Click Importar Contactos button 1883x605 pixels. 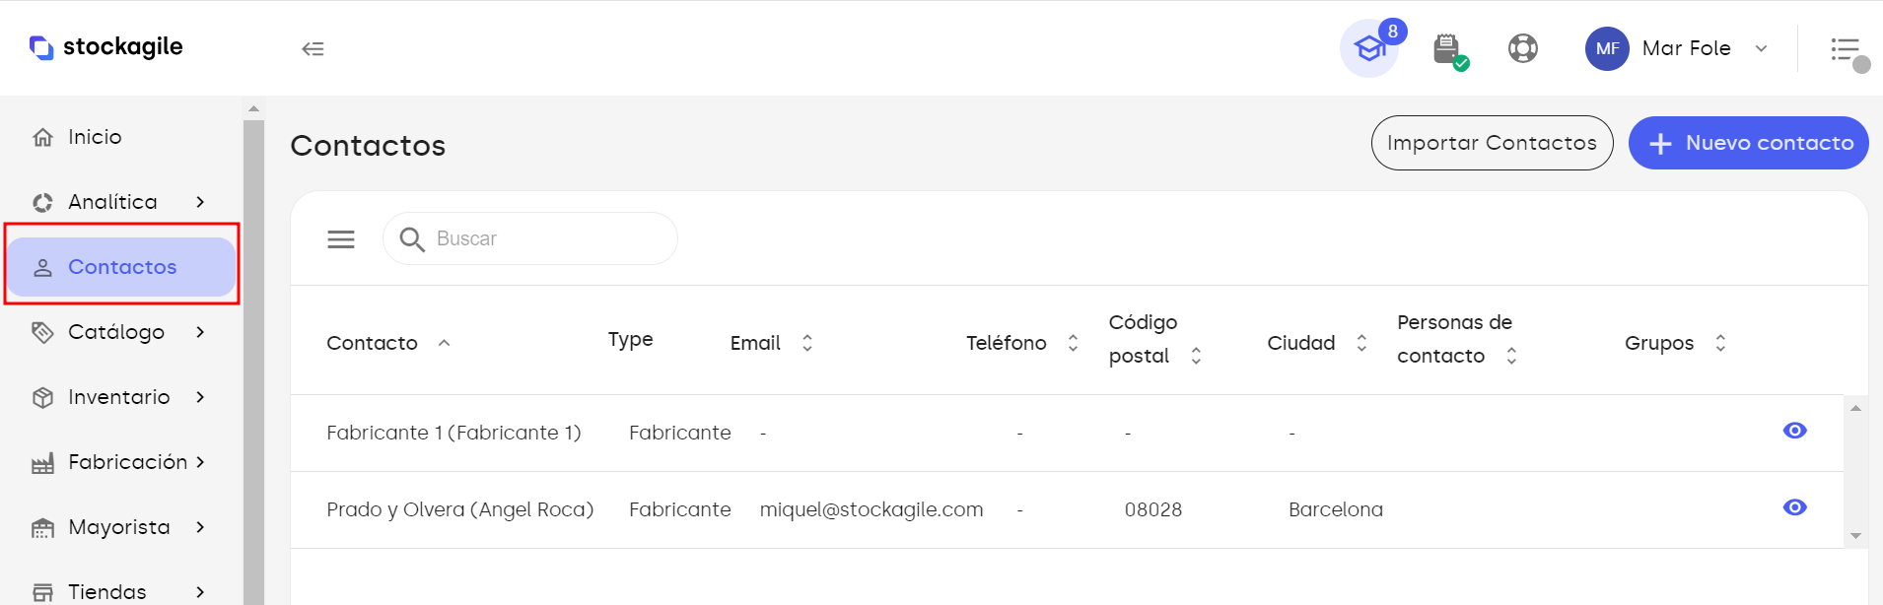click(x=1492, y=143)
